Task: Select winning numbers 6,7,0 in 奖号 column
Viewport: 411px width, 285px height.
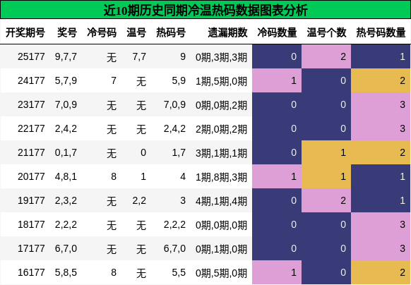Action: (x=66, y=248)
